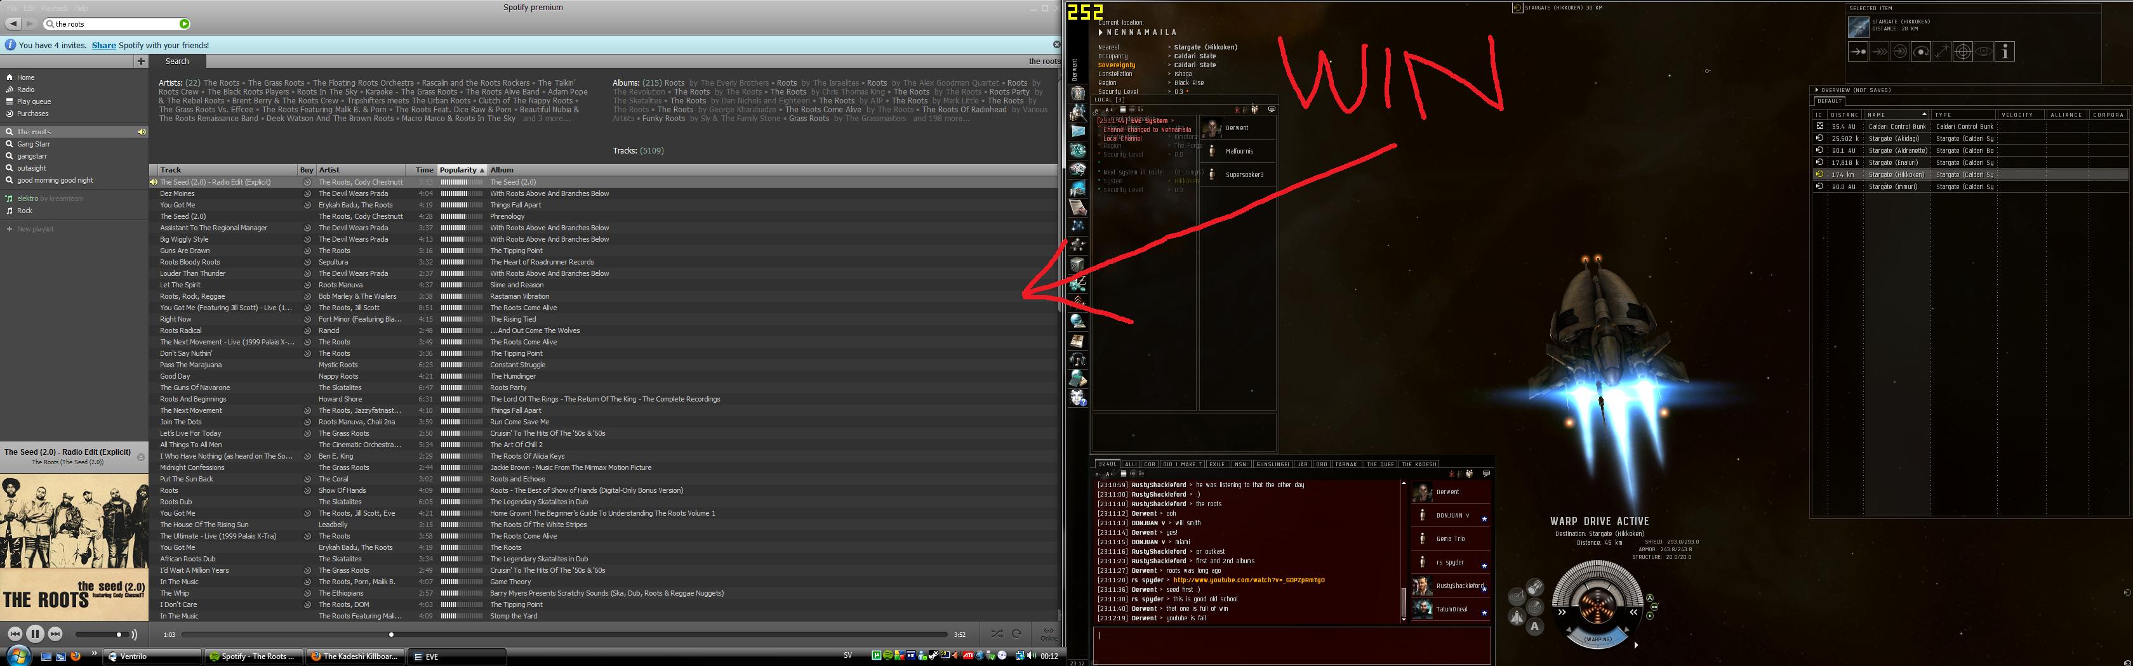Switch to Ventrilo in the Windows taskbar
Image resolution: width=2133 pixels, height=666 pixels.
(x=152, y=657)
